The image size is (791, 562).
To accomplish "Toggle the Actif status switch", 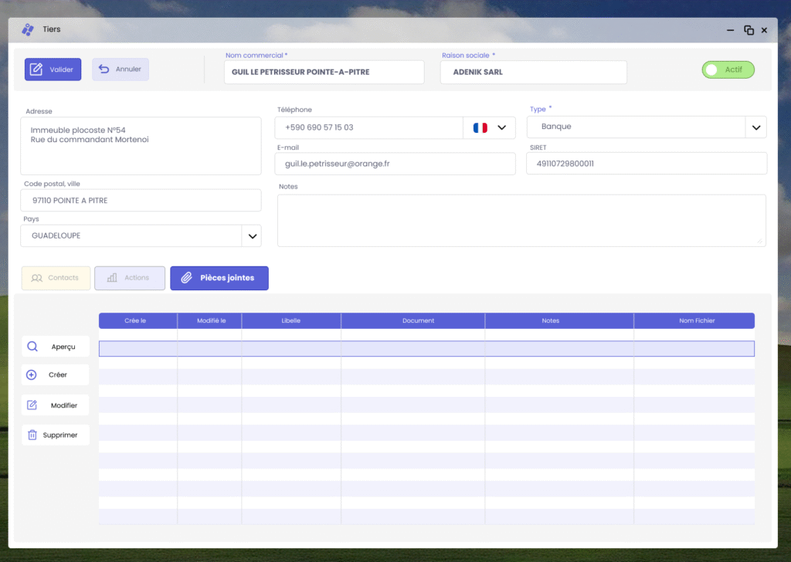I will click(727, 69).
